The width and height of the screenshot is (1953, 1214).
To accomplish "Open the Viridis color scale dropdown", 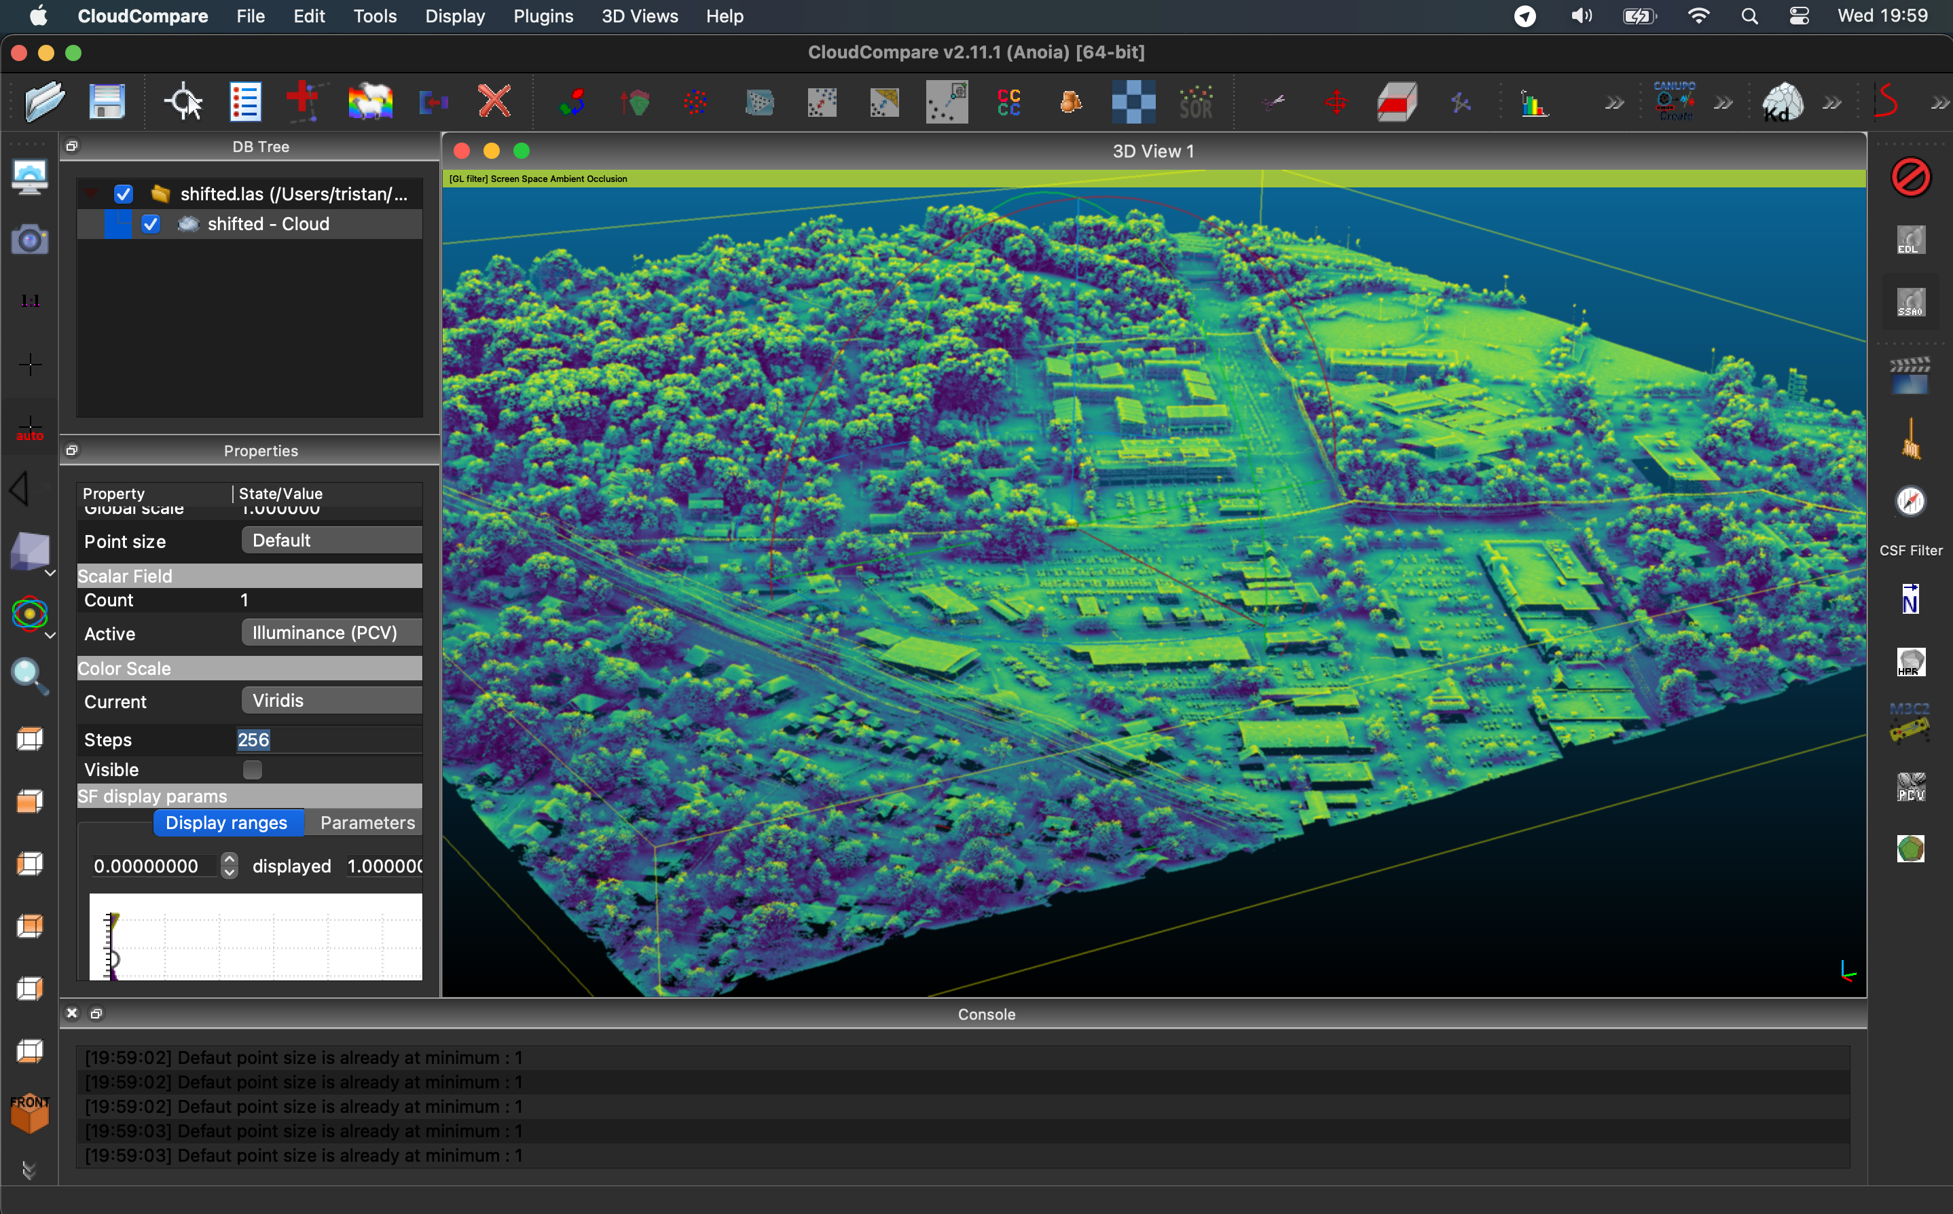I will [x=331, y=700].
